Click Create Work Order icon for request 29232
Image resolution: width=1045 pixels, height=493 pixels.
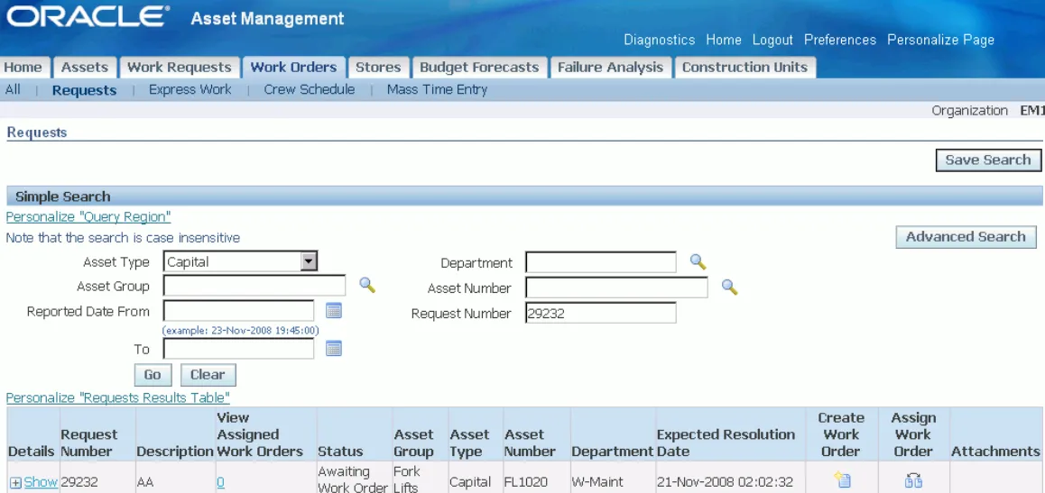[x=842, y=479]
